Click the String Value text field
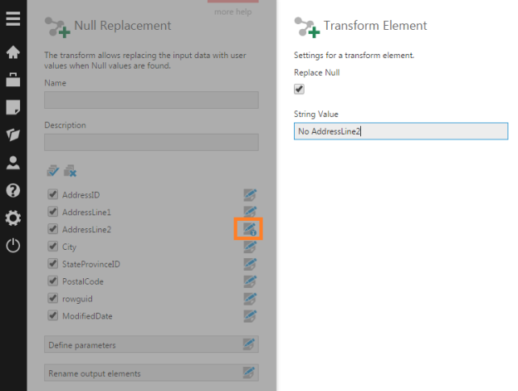 pyautogui.click(x=400, y=131)
